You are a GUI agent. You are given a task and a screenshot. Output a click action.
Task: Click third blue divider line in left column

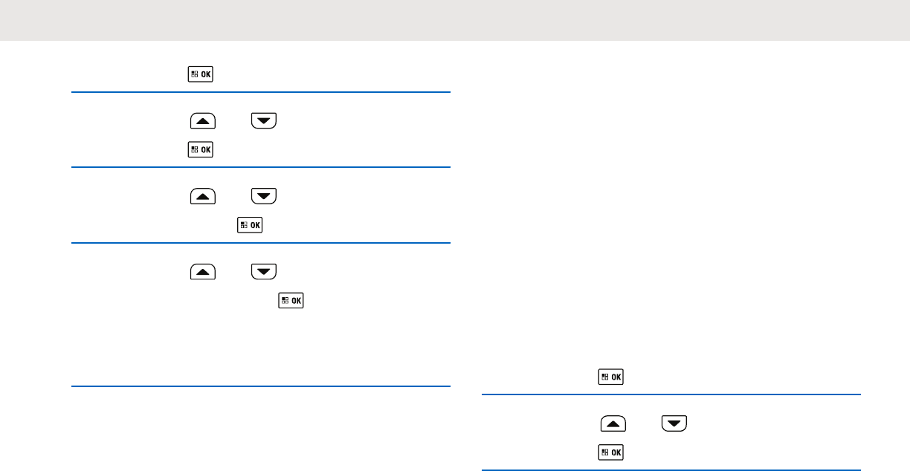click(261, 243)
